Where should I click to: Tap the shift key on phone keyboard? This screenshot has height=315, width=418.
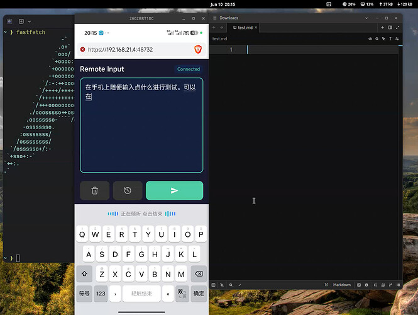coord(84,273)
